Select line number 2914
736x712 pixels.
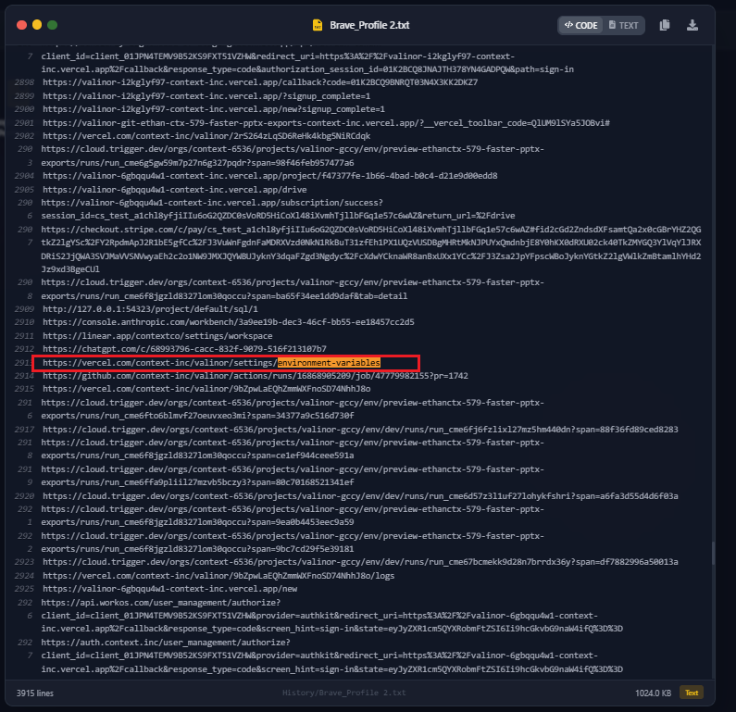tap(24, 376)
